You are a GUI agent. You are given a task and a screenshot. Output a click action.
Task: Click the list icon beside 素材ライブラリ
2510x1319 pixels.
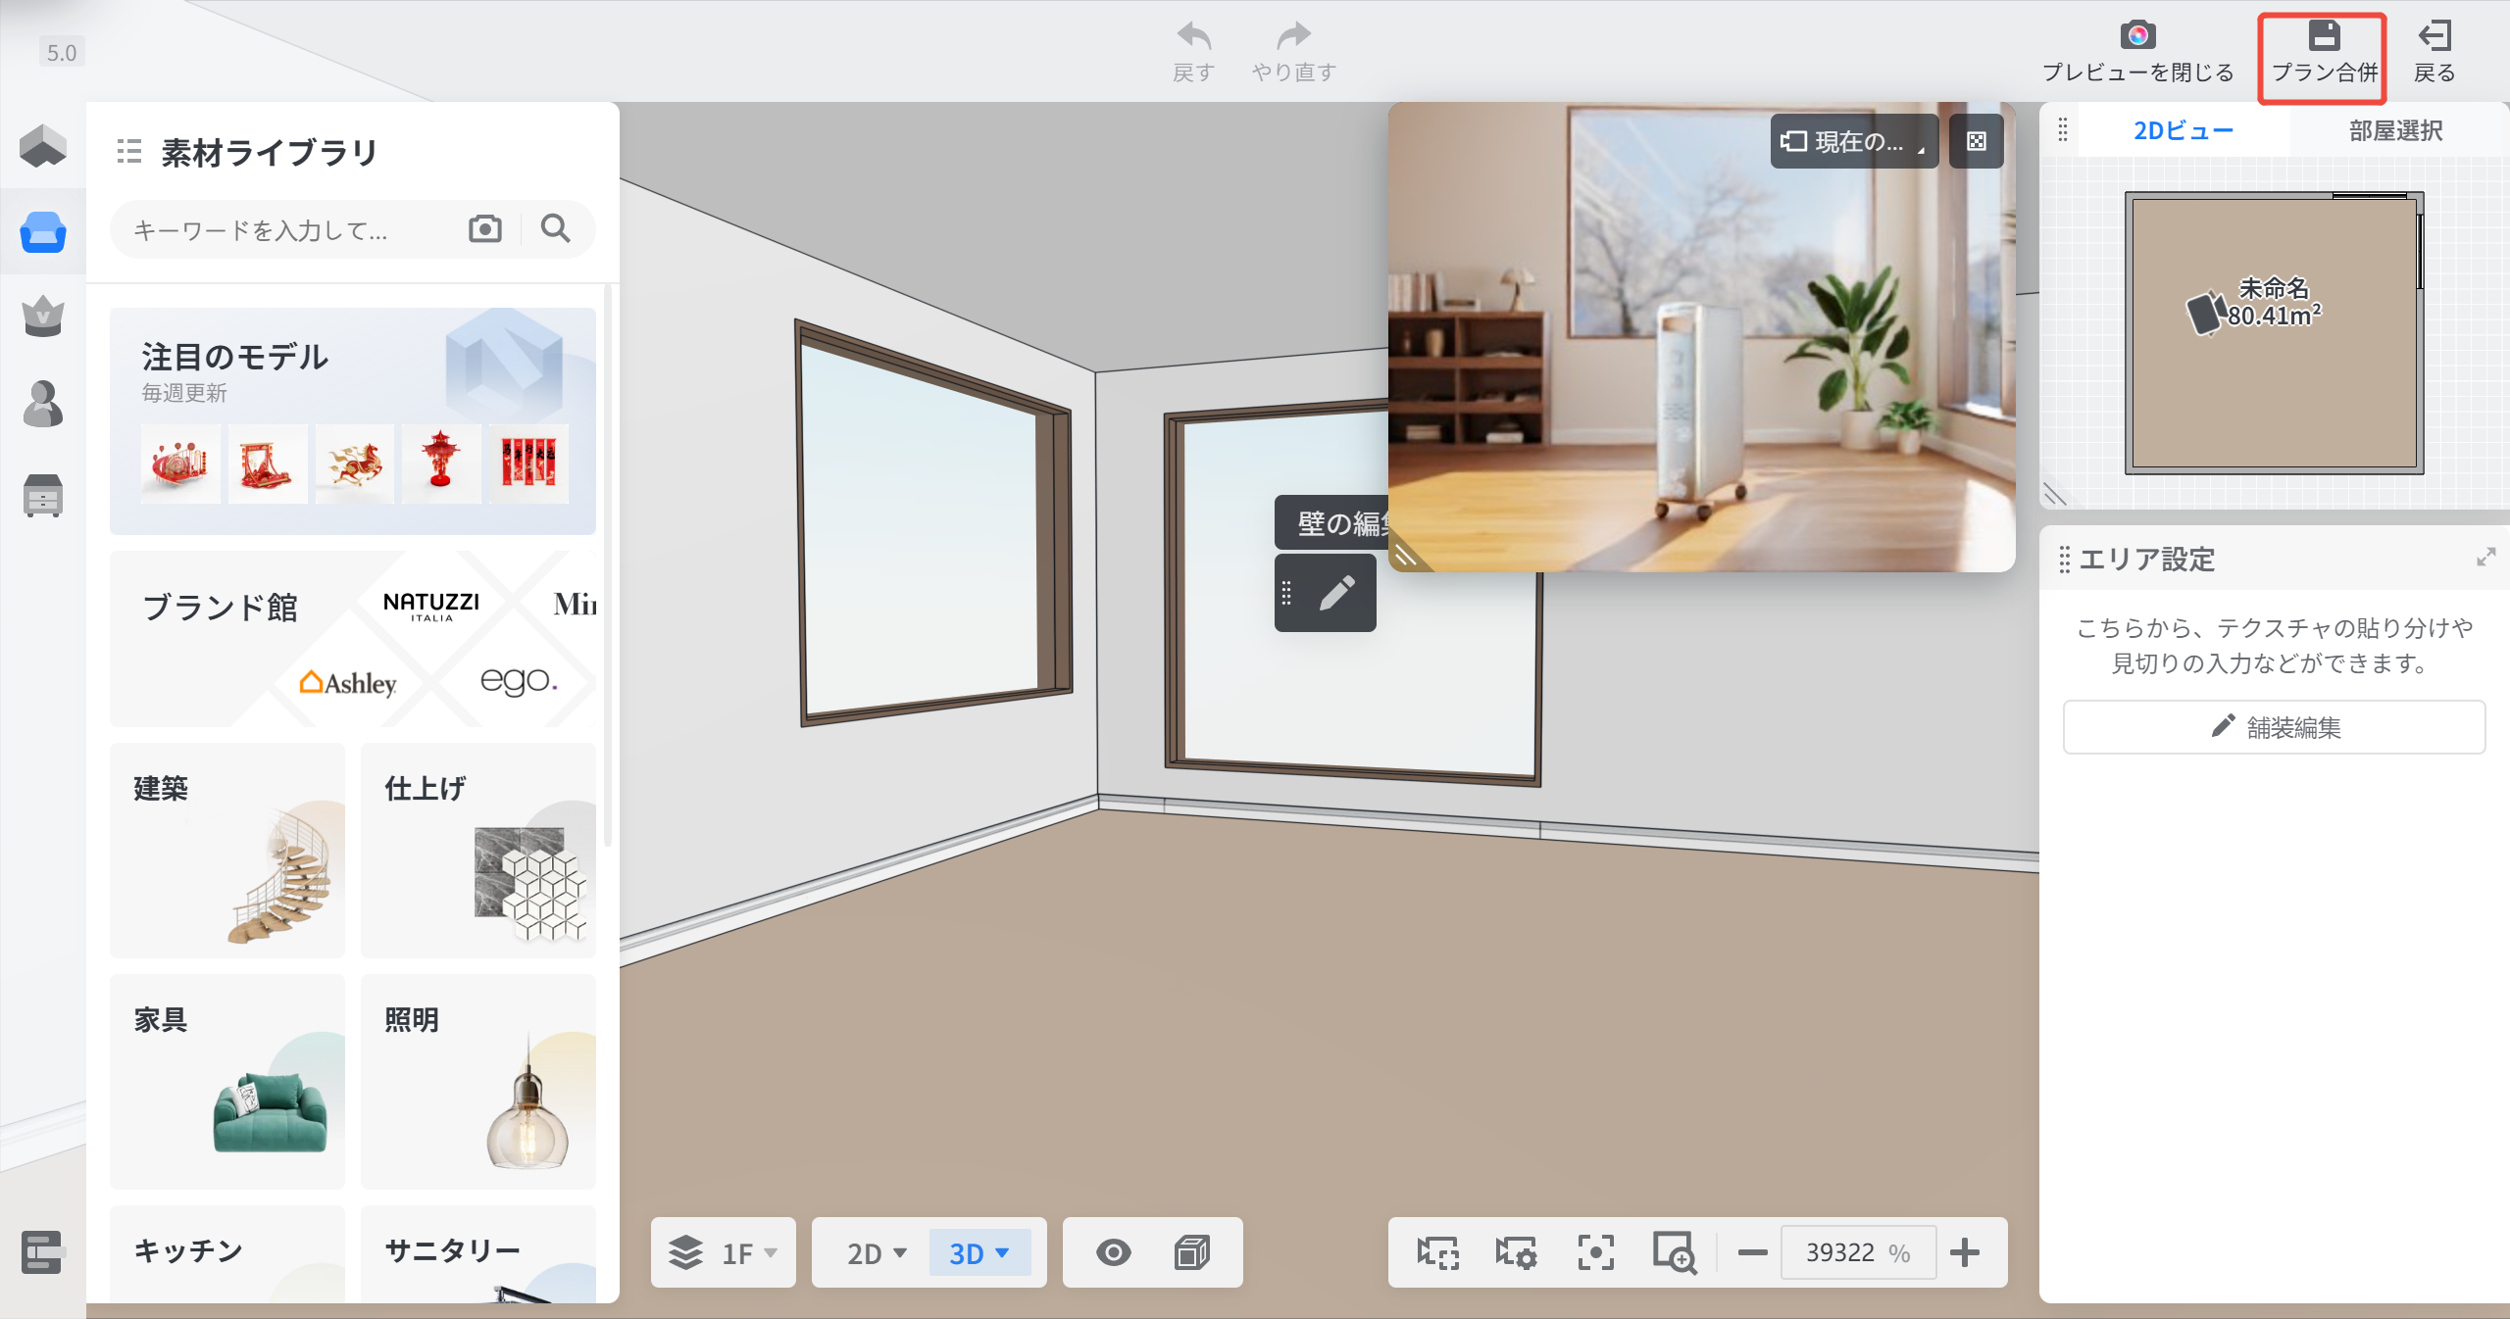(129, 152)
